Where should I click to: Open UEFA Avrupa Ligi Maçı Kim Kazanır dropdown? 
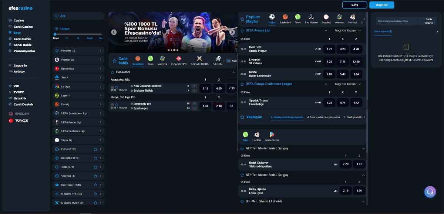pos(348,31)
